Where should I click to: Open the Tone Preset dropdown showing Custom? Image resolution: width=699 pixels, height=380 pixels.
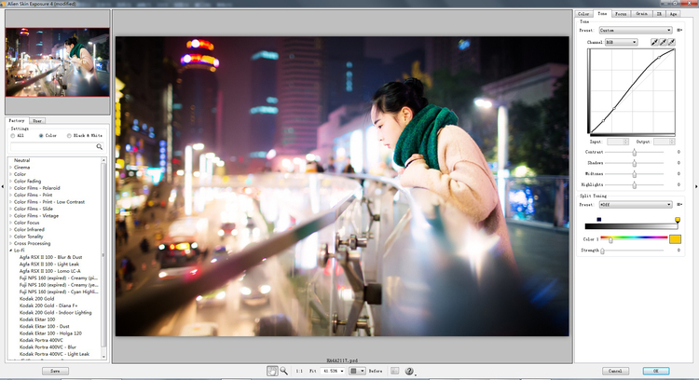point(636,31)
